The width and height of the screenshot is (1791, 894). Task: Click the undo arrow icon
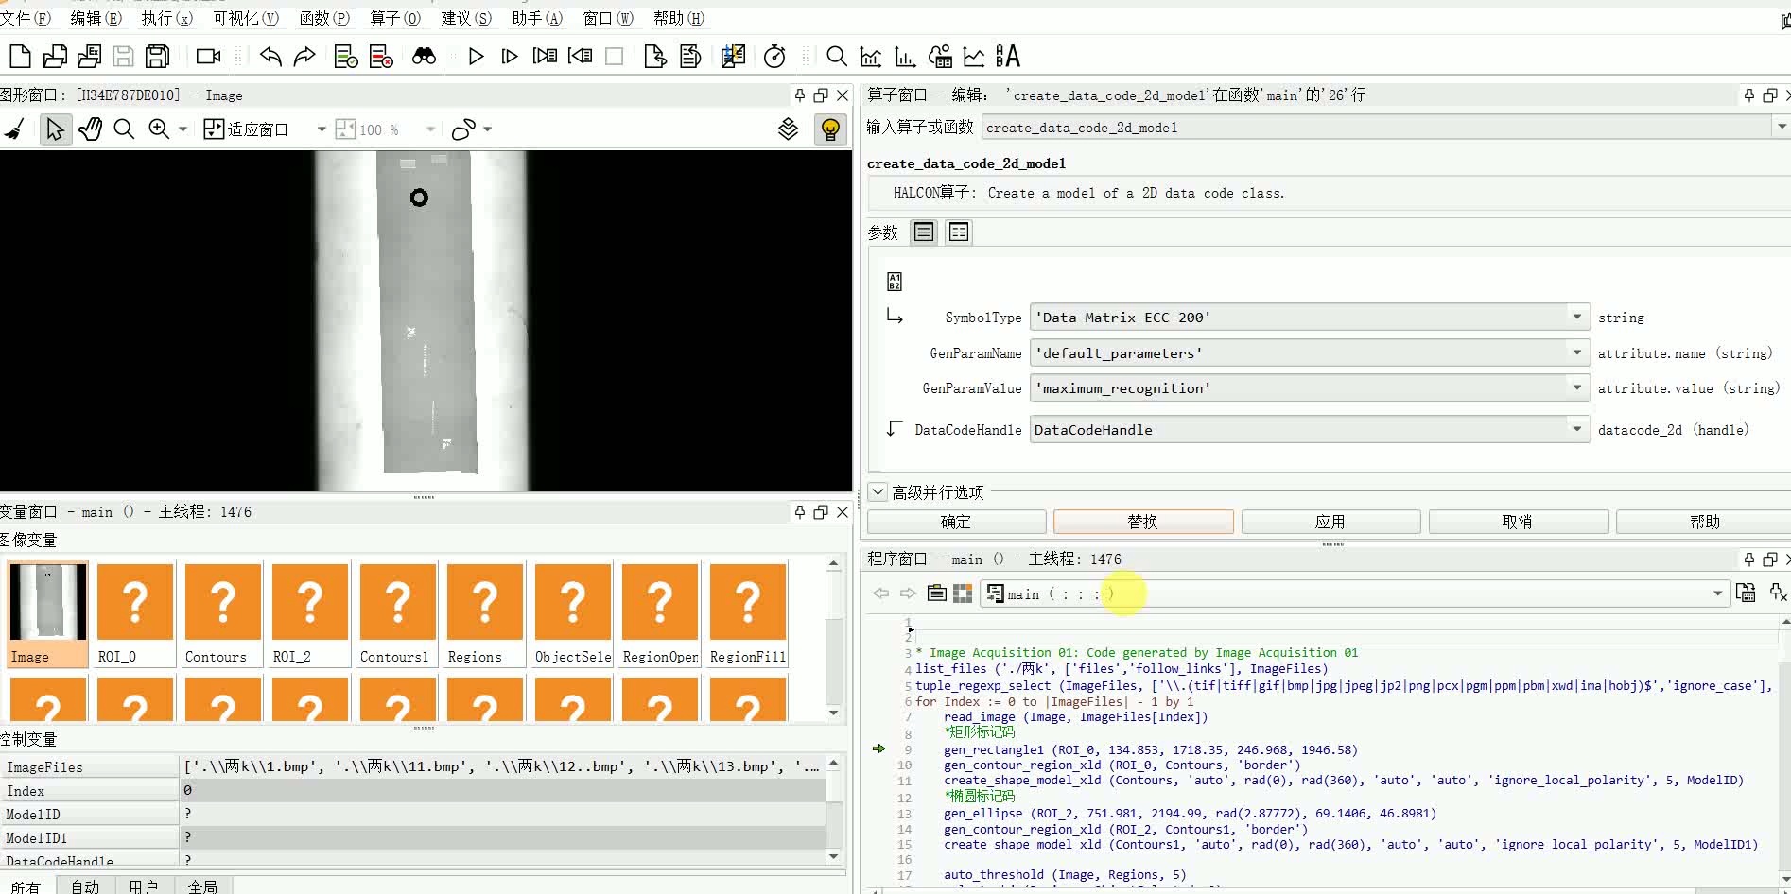point(270,57)
